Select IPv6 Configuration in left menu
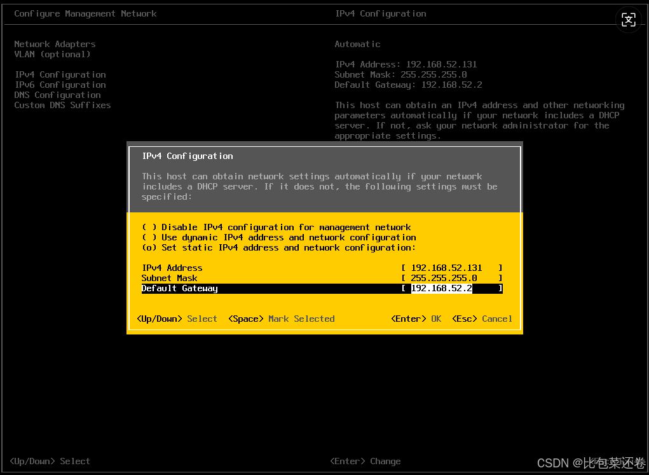649x475 pixels. point(60,85)
